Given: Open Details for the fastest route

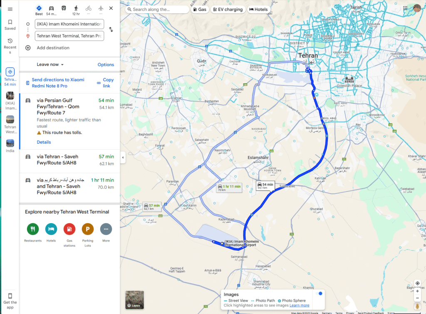Looking at the screenshot, I should pos(44,142).
